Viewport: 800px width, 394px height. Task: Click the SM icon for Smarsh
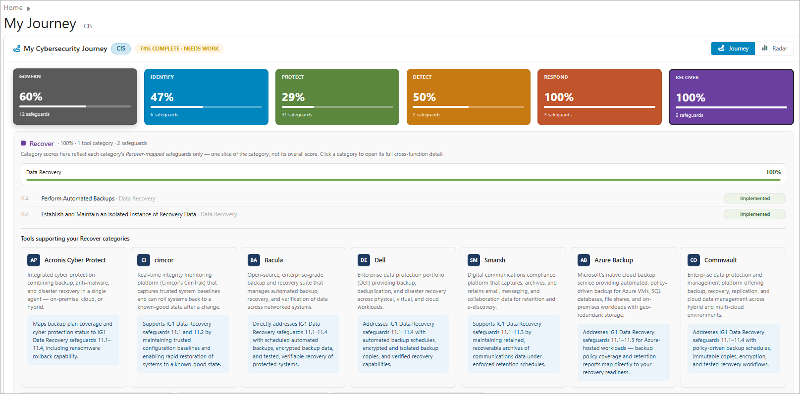tap(474, 260)
